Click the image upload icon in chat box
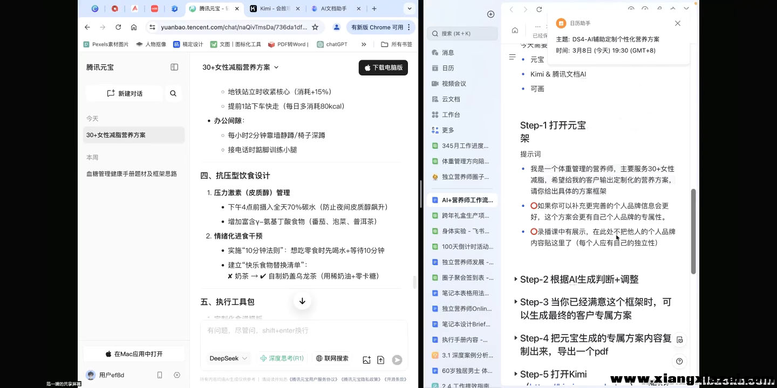Viewport: 777px width, 388px height. point(367,360)
